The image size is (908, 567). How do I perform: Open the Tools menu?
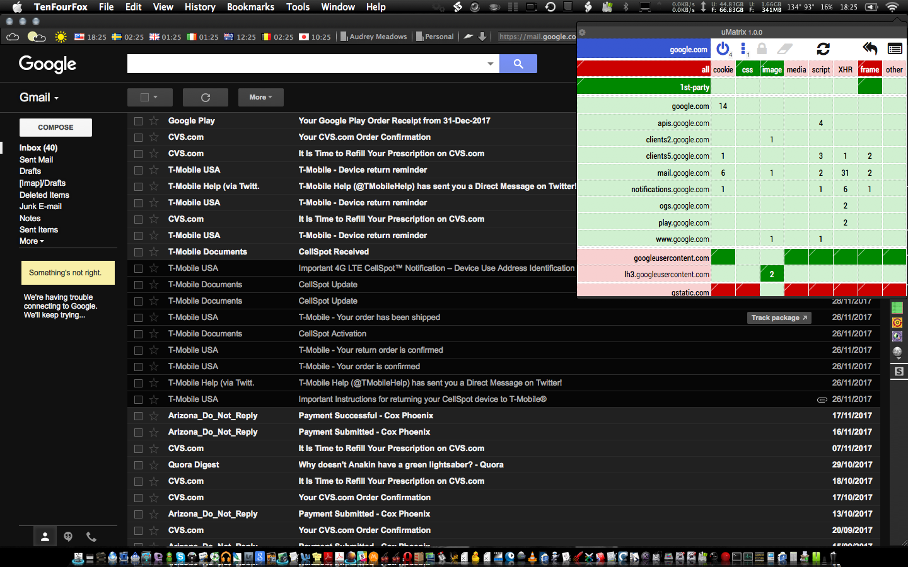click(298, 7)
